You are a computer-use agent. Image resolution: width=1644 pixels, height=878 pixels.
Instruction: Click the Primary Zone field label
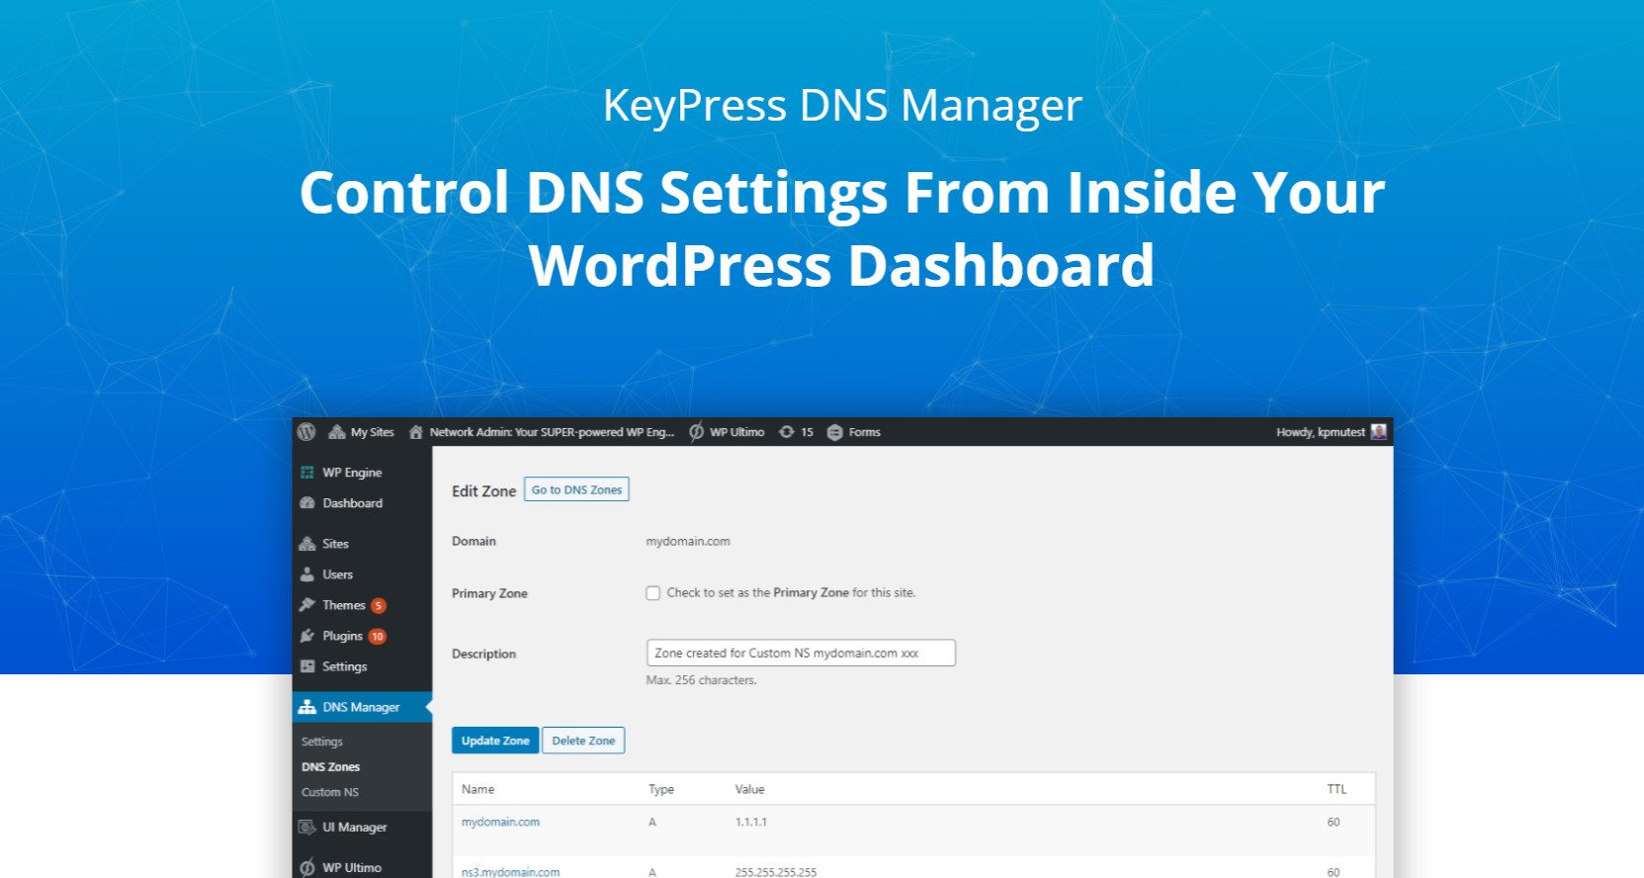[489, 593]
